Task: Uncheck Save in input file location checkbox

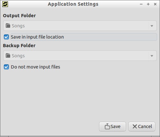Action: click(6, 37)
